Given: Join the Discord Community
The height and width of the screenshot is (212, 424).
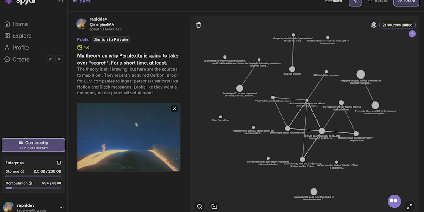Looking at the screenshot, I should point(34,145).
